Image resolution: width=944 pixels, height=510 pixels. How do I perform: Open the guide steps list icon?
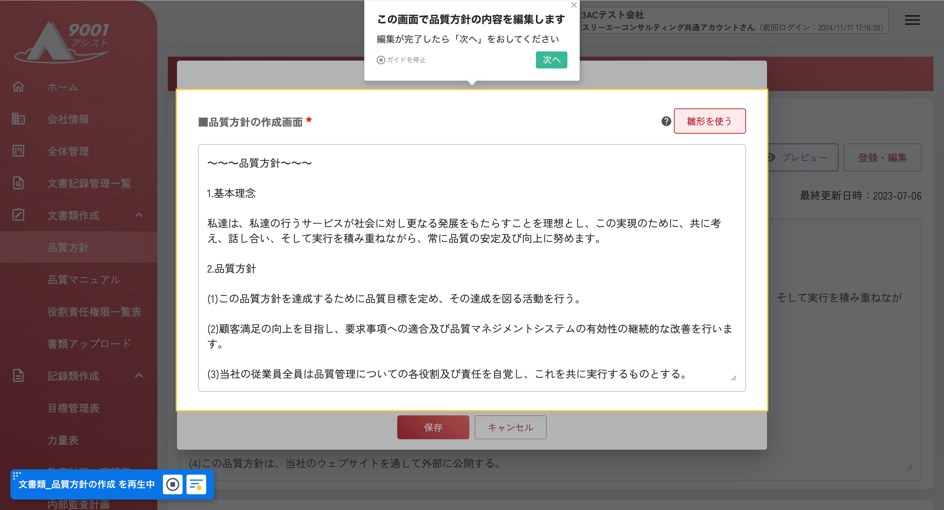(196, 484)
